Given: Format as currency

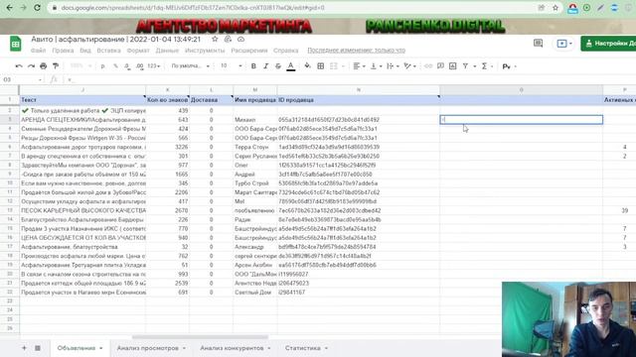Looking at the screenshot, I should click(102, 66).
